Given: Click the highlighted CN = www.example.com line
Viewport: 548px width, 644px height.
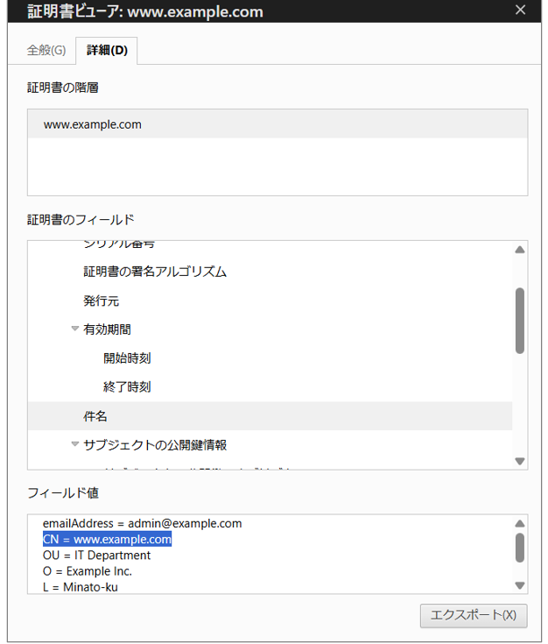Looking at the screenshot, I should coord(107,539).
